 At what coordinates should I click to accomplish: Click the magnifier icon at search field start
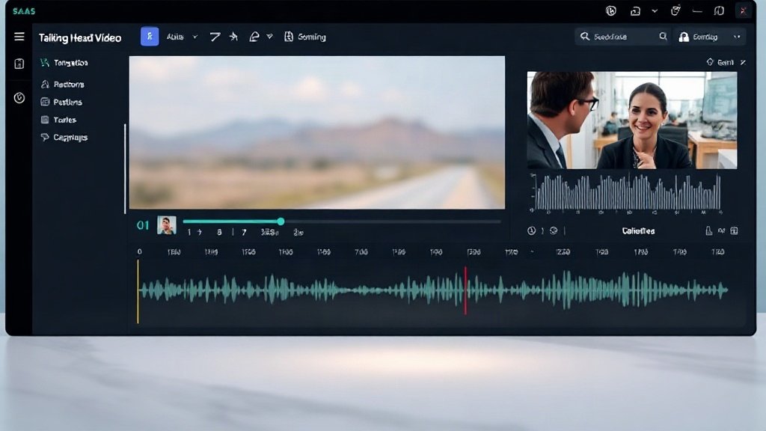point(585,36)
